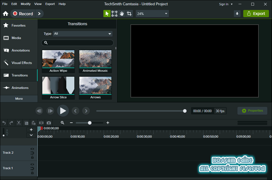Screen dimensions: 272x180
Task: Select the Arrow Slice transition thumbnail
Action: tap(58, 88)
